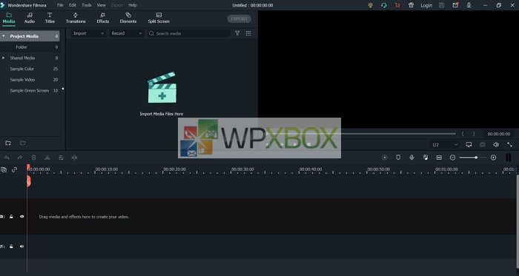
Task: Add a marker shield icon
Action: pos(398,158)
